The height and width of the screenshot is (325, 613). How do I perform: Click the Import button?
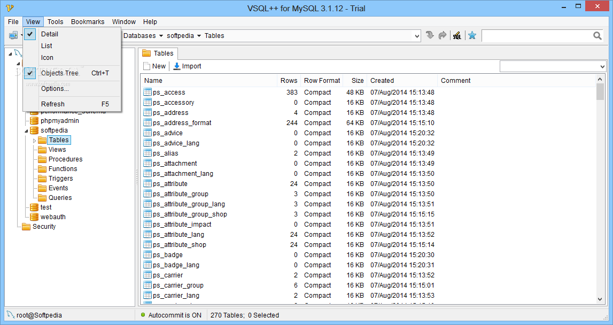[187, 66]
